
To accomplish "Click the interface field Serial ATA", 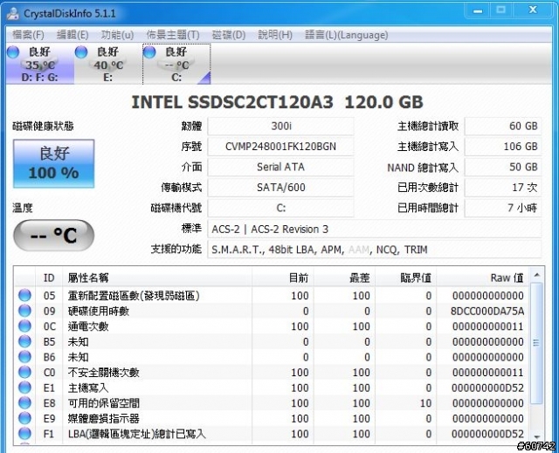I will 280,167.
